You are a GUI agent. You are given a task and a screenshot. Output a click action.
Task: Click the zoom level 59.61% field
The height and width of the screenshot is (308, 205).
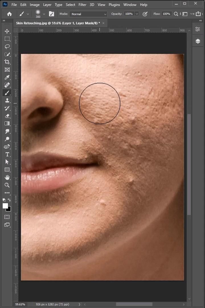20,304
